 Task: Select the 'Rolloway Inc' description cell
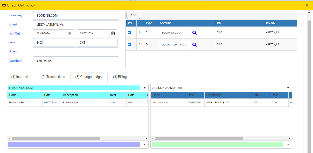coord(85,103)
